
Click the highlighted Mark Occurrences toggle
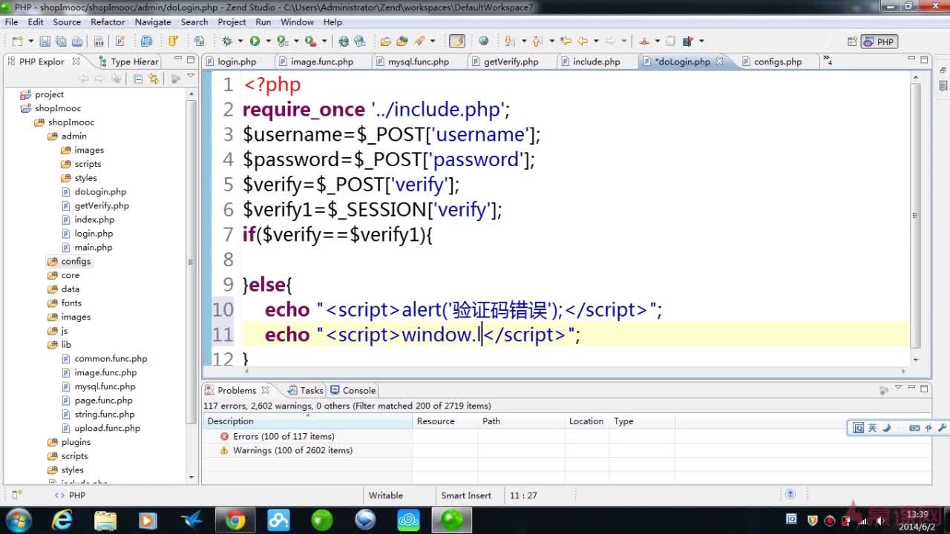pos(457,42)
